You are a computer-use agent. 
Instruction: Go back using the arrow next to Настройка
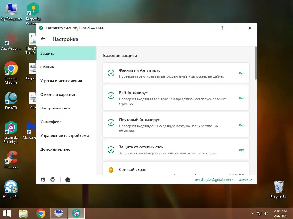tap(43, 39)
